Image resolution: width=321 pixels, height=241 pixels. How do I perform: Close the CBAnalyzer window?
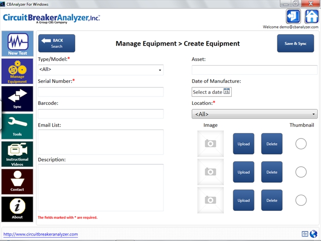[x=310, y=4]
